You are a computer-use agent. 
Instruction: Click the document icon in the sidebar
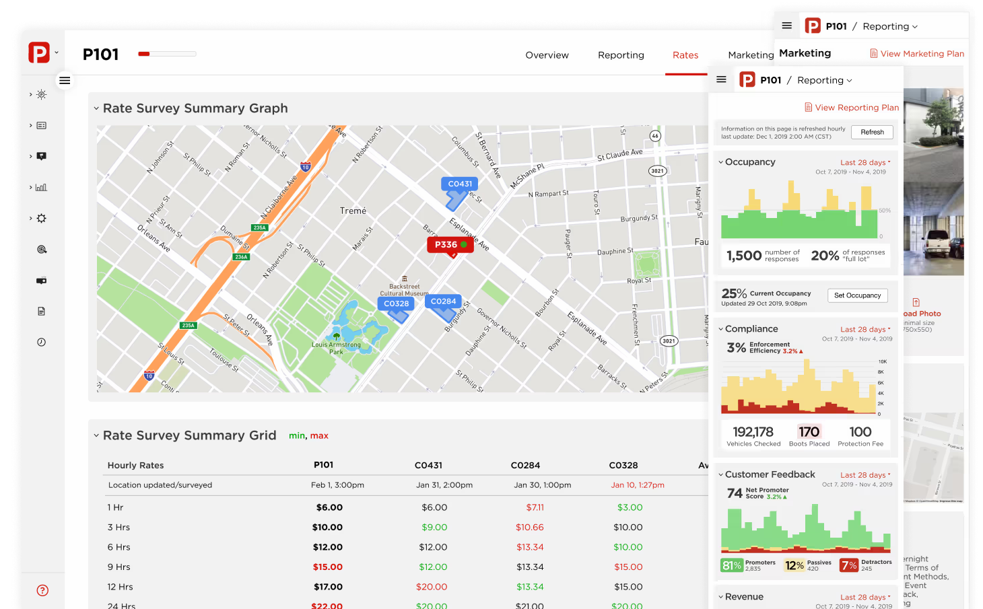[x=41, y=311]
